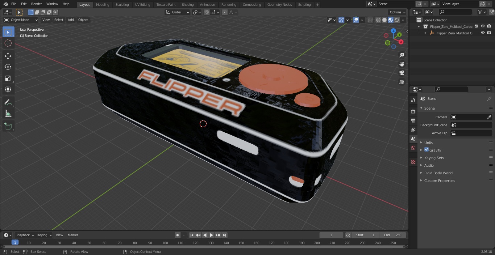Switch to the UV Editing workspace tab
Viewport: 495px width, 255px height.
coord(142,4)
